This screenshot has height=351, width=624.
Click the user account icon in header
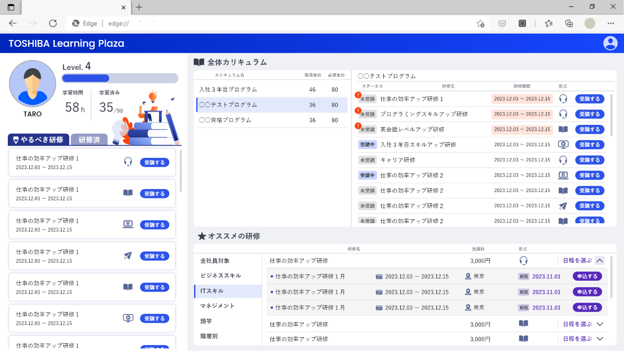click(x=610, y=43)
